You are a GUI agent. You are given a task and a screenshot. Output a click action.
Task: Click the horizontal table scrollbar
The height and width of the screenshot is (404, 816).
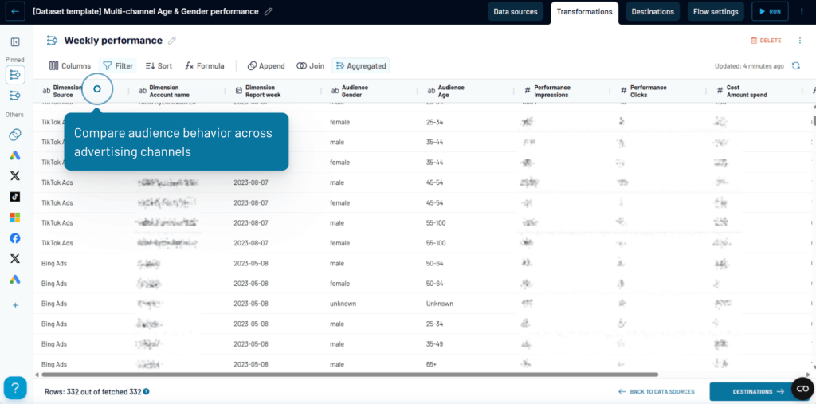pyautogui.click(x=351, y=375)
